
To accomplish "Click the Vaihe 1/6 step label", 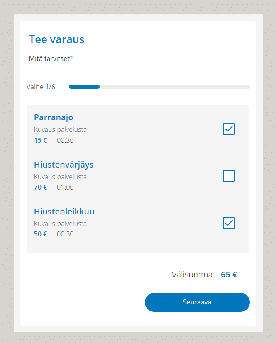I will pyautogui.click(x=40, y=87).
